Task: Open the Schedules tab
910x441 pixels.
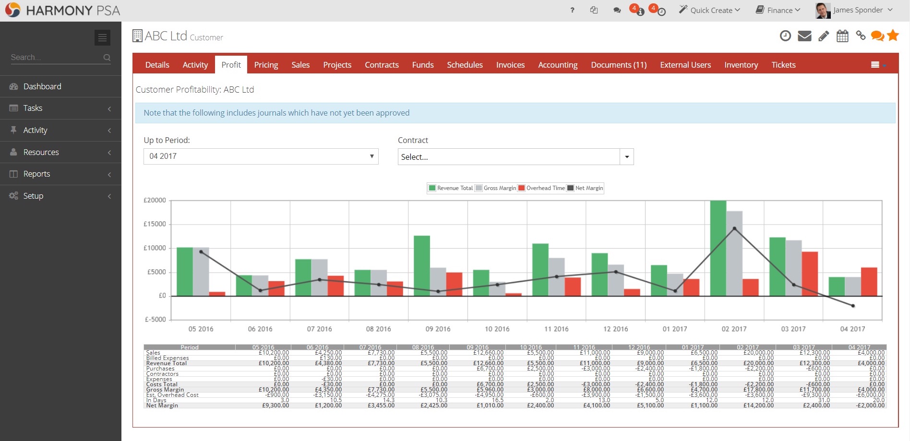Action: (465, 65)
